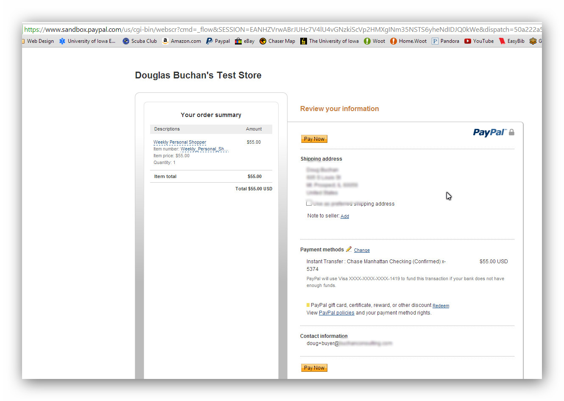Open the PayPal policies link
Image resolution: width=564 pixels, height=401 pixels.
coord(336,313)
